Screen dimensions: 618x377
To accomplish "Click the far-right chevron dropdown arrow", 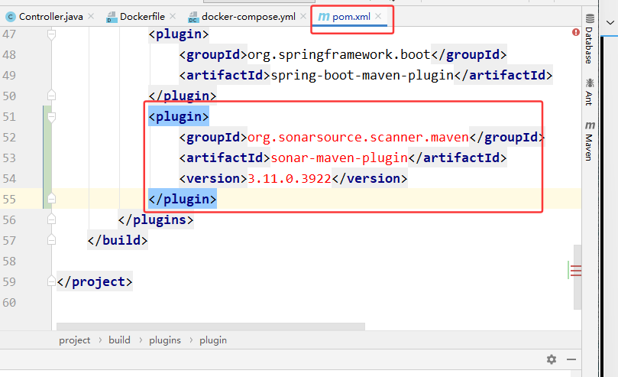I will [610, 22].
